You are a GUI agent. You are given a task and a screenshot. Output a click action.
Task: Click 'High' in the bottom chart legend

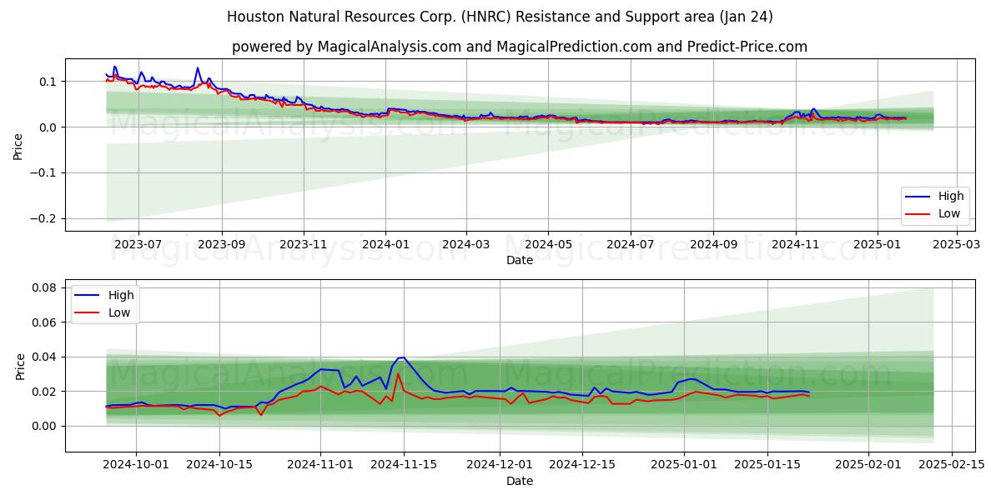121,295
